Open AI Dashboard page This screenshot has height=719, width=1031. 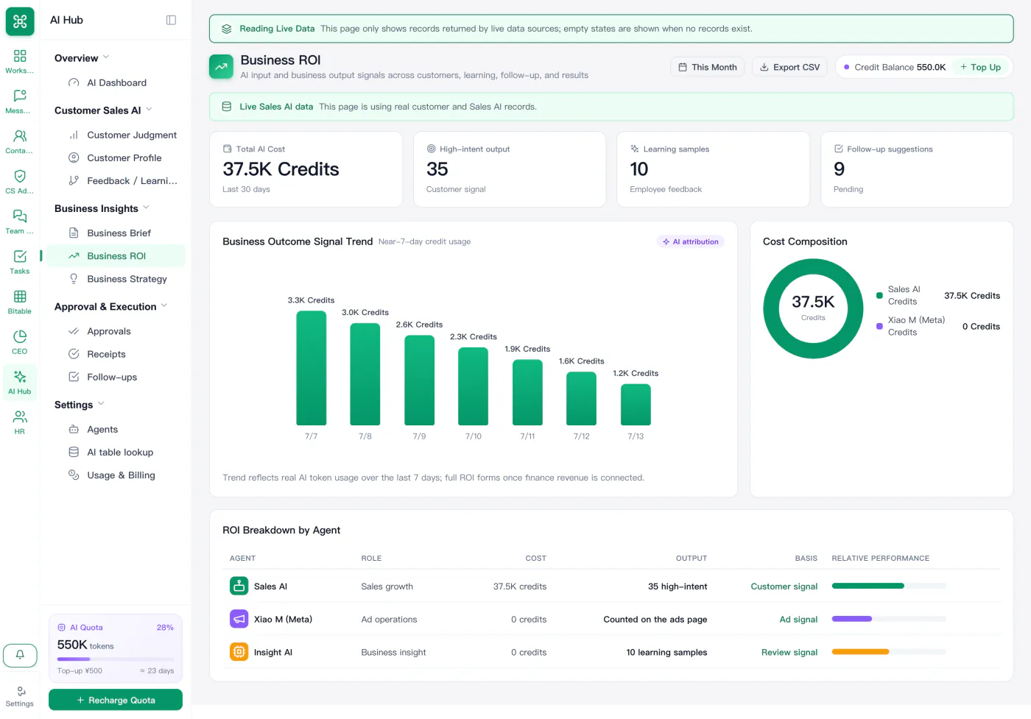point(116,83)
